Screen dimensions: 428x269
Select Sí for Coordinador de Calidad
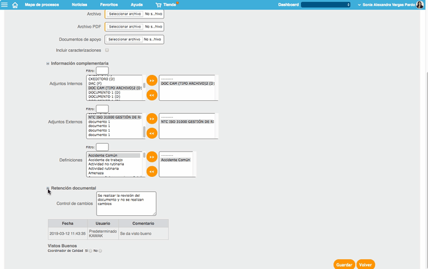91,250
